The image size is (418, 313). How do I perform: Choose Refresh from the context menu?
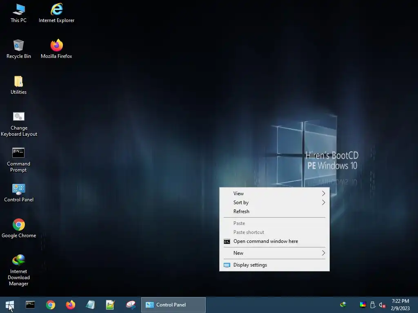[x=274, y=212]
